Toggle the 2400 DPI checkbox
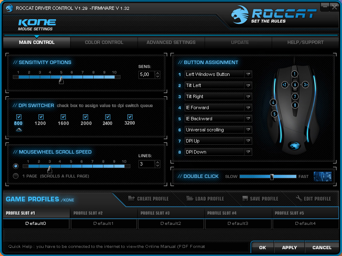The image size is (342, 256). [x=108, y=117]
